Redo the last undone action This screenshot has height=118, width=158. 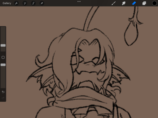[3, 98]
